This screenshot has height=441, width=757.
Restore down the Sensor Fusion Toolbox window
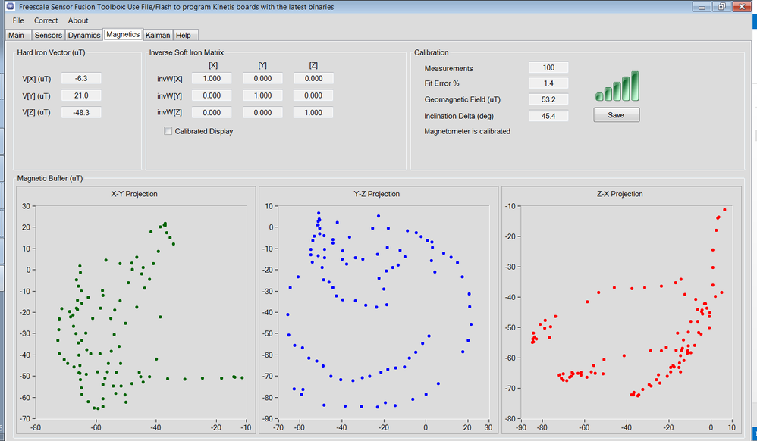[721, 7]
